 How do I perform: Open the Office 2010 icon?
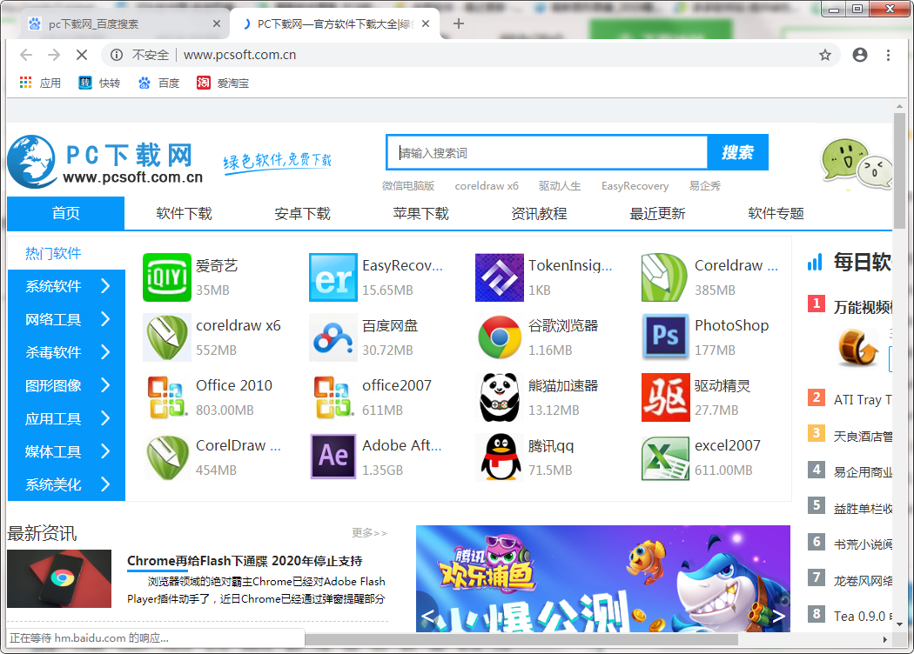pos(167,397)
